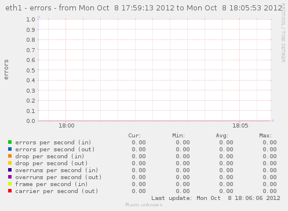288x211 pixels.
Task: Click the Avg: column header
Action: (222, 136)
